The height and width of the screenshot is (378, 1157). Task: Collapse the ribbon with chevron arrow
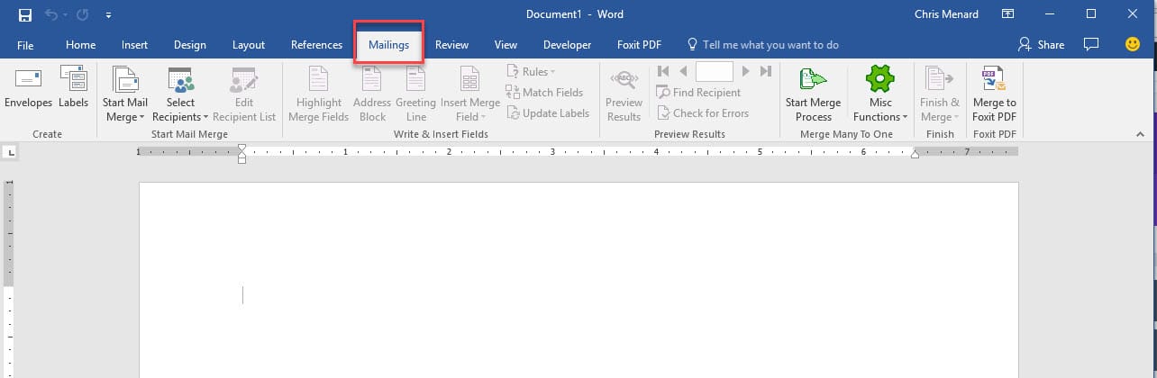tap(1140, 133)
